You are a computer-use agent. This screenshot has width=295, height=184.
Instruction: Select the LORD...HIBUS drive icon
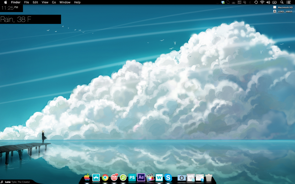click(x=283, y=11)
